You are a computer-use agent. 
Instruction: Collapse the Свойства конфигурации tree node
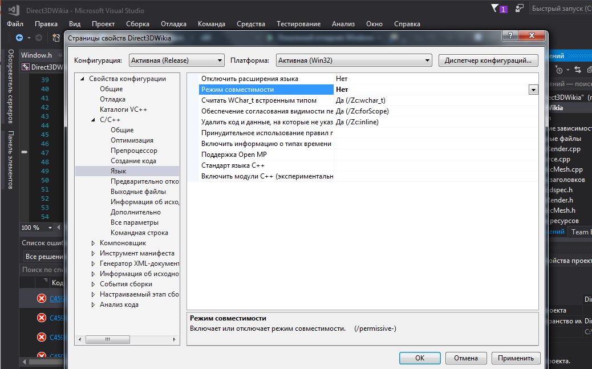coord(82,79)
